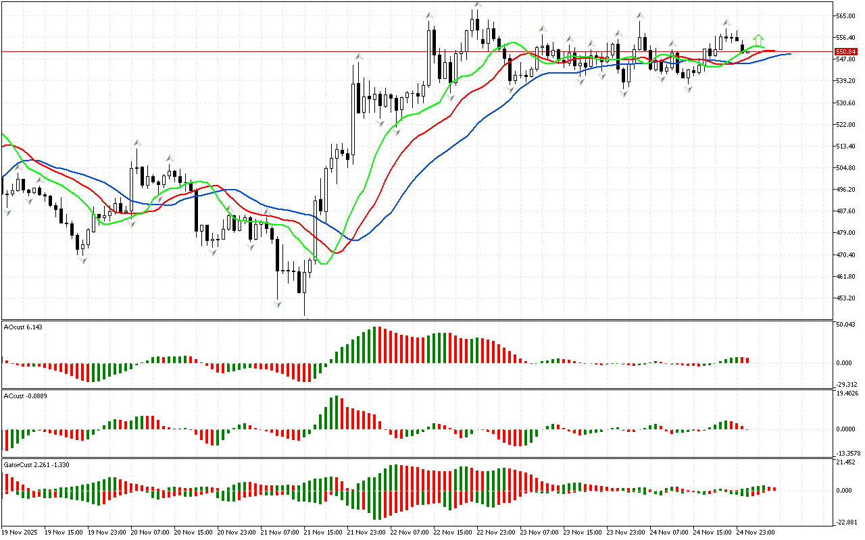Select the AOcust 6.143 indicator label
This screenshot has height=540, width=865.
tap(23, 327)
